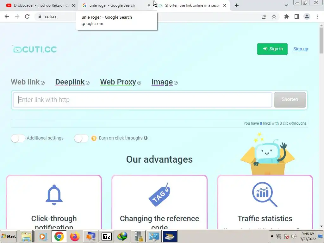Open the Windows Start button
Image resolution: width=324 pixels, height=243 pixels.
click(9, 236)
